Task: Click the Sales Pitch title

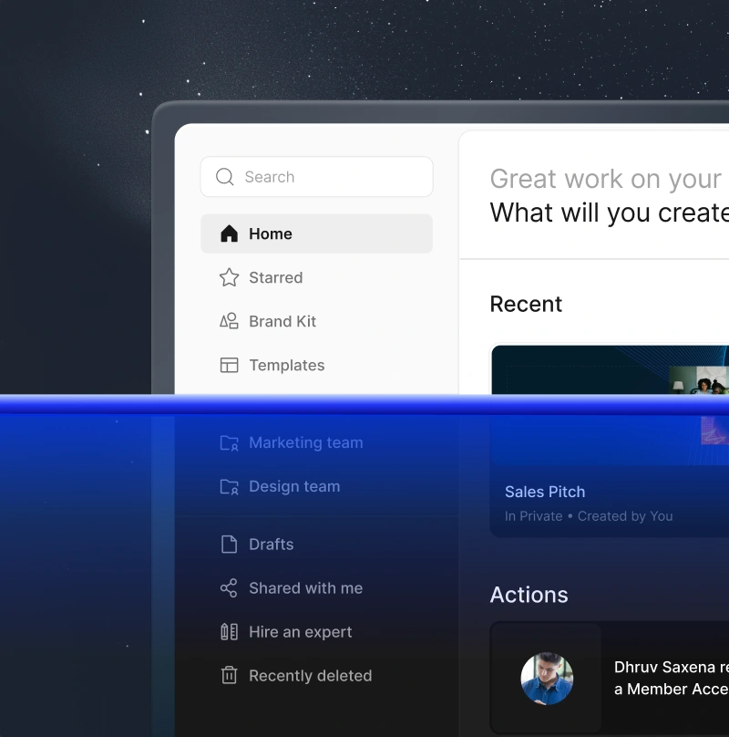Action: point(545,492)
